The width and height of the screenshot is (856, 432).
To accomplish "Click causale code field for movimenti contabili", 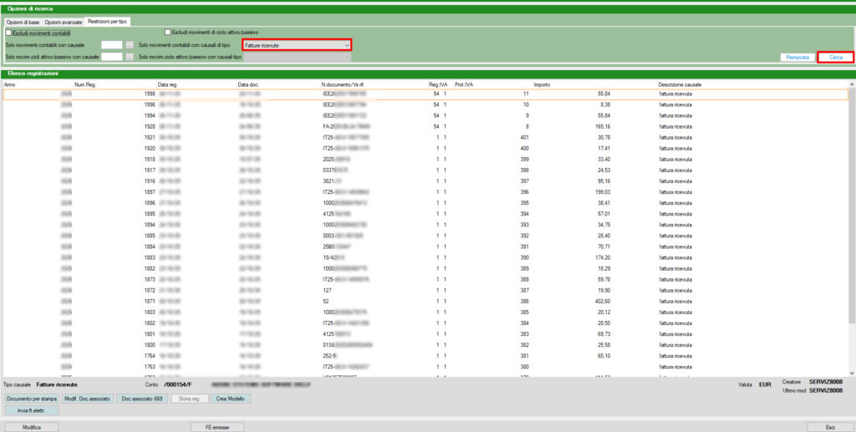I will (x=112, y=44).
